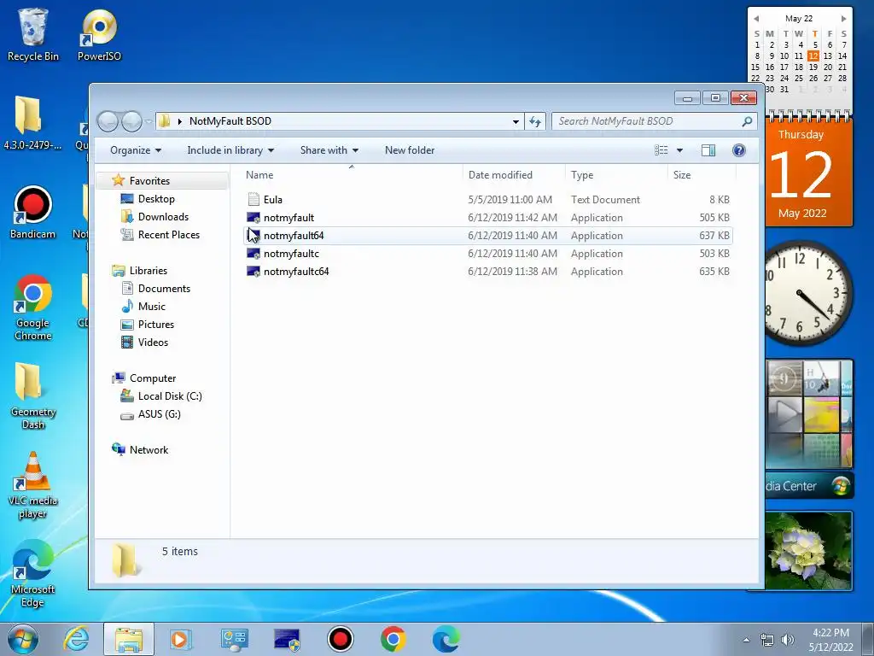Click the Explorer Forward navigation button

click(x=131, y=121)
